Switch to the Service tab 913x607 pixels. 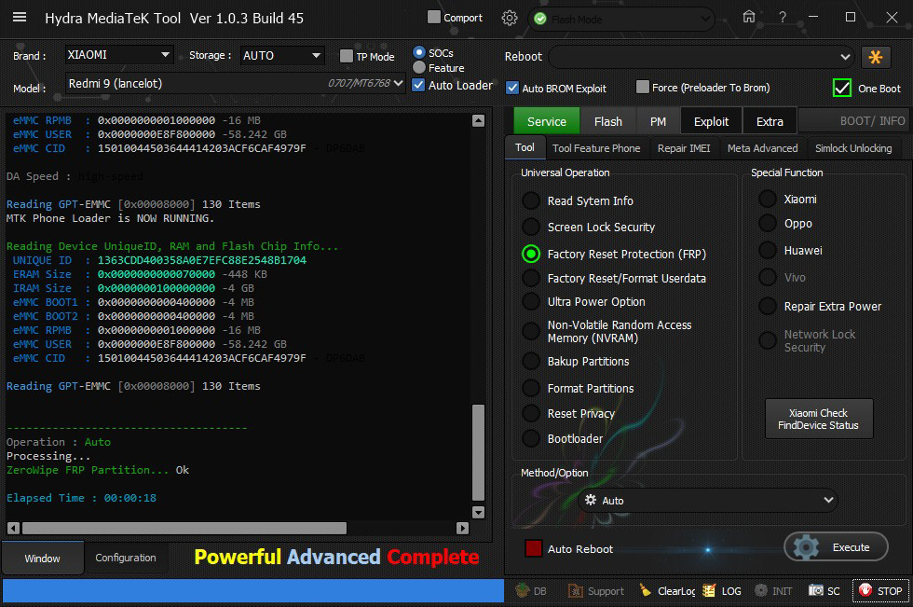(546, 121)
